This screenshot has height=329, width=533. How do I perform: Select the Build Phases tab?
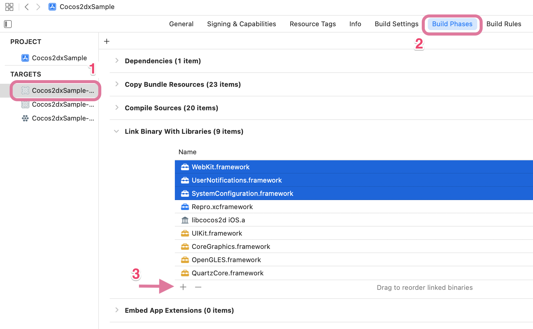[x=452, y=24]
